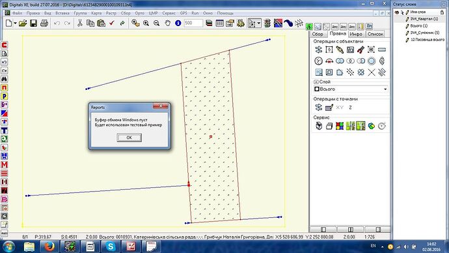
Task: Click the Open file folder icon
Action: tap(23, 23)
